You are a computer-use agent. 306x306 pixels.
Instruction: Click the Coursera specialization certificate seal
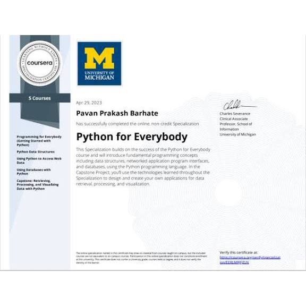coord(40,63)
